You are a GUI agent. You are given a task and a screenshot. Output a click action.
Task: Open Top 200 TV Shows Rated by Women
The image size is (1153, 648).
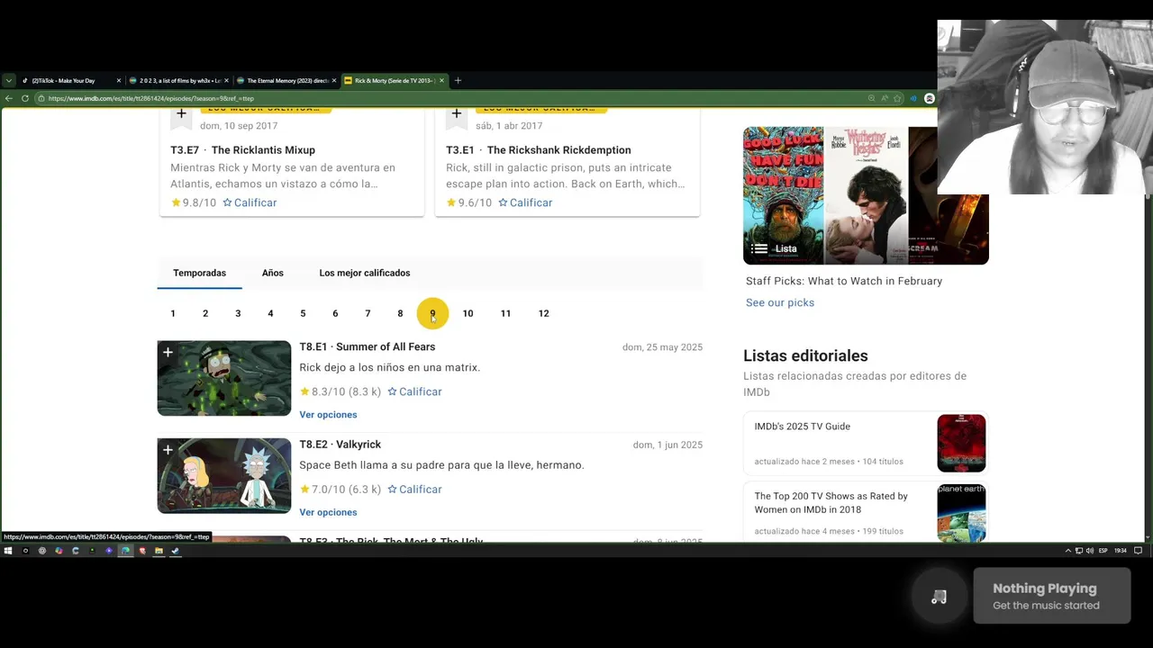pos(831,503)
